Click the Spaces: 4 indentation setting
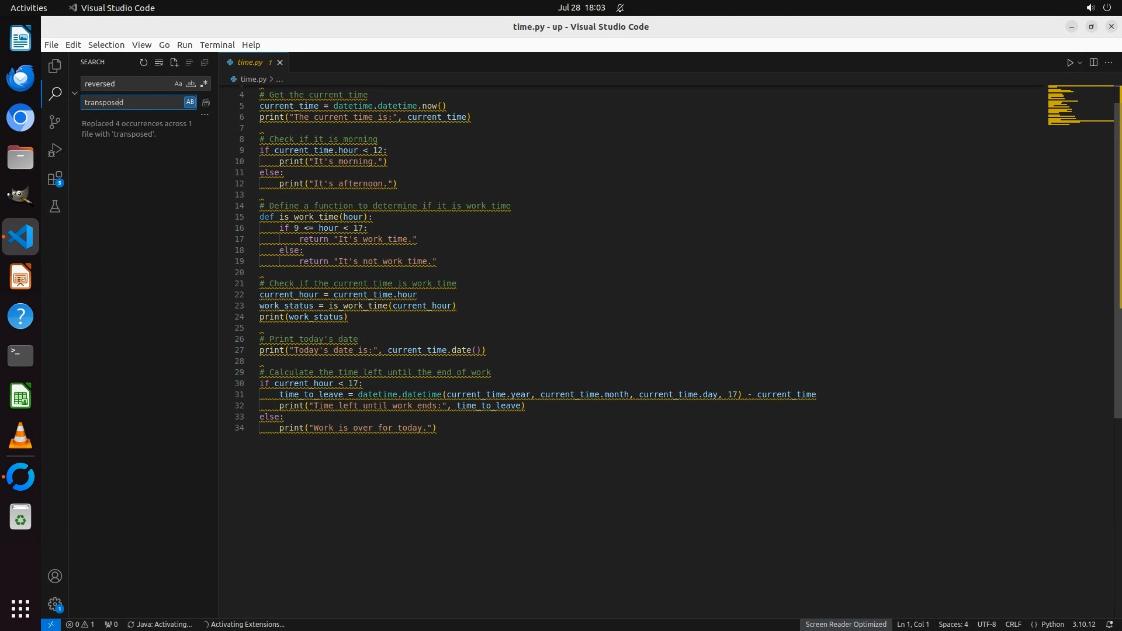The image size is (1122, 631). tap(953, 624)
